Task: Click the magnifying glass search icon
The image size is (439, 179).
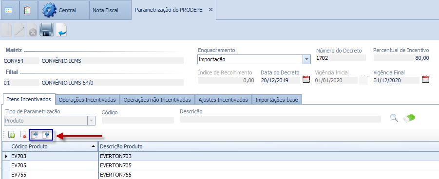Action: [394, 118]
